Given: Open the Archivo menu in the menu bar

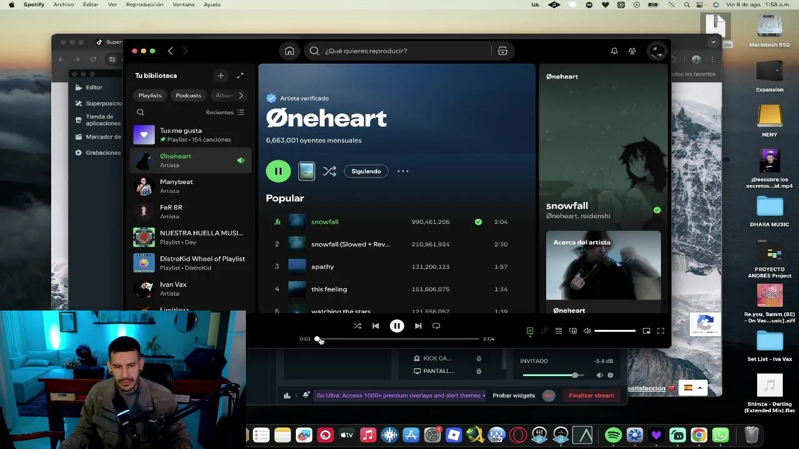Looking at the screenshot, I should coord(64,4).
